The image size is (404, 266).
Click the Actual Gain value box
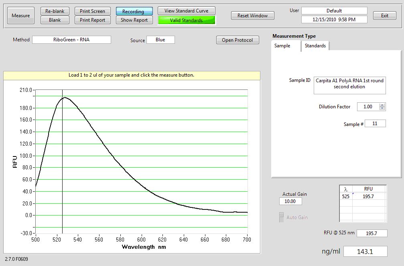coord(290,201)
